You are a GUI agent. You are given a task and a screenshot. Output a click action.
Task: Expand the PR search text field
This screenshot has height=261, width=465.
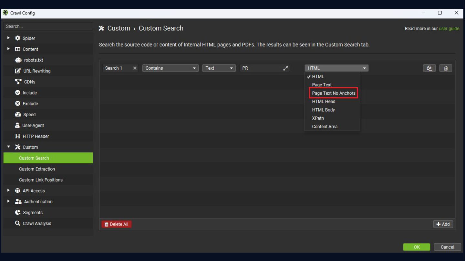point(285,68)
